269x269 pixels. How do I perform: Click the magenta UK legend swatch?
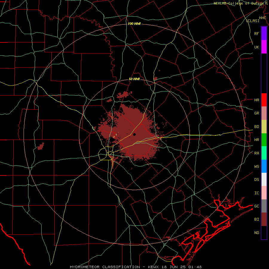click(x=264, y=47)
